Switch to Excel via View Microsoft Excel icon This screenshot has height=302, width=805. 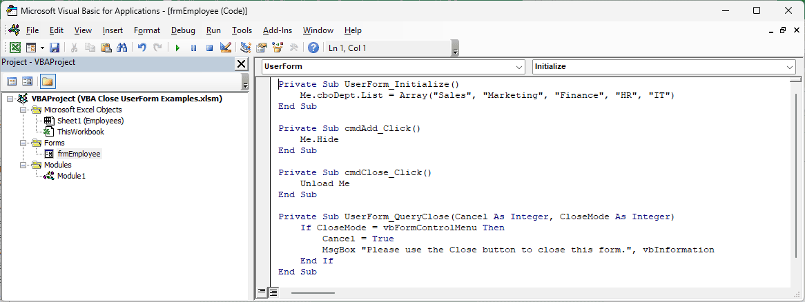[x=15, y=48]
